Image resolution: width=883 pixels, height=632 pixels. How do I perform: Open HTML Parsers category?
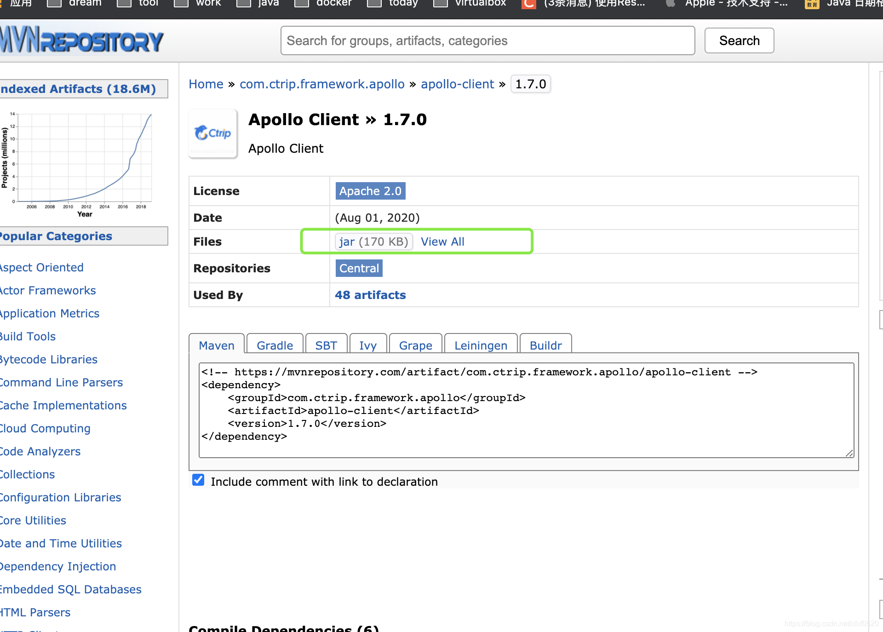35,612
